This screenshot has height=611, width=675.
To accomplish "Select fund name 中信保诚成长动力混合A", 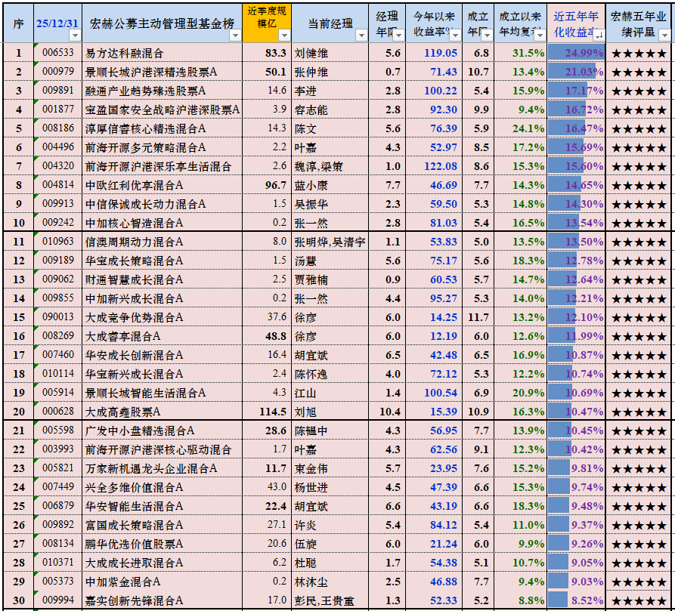I will [145, 205].
